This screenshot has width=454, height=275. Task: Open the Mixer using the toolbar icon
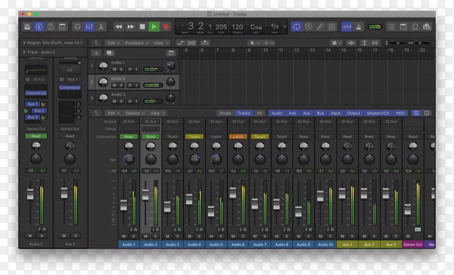point(89,27)
